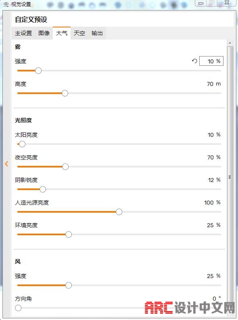Collapse the panel with the orange left chevron
The image size is (238, 320).
6,164
